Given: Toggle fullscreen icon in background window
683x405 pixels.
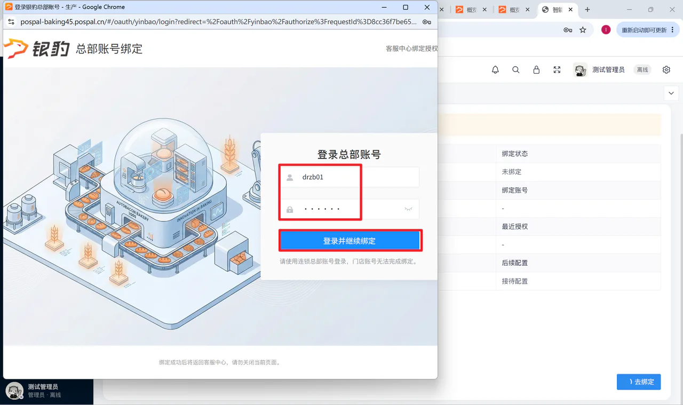Looking at the screenshot, I should [x=557, y=70].
